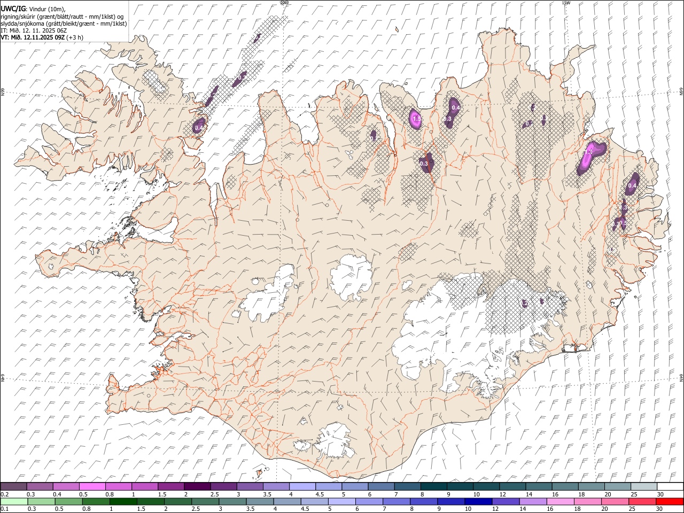Viewport: 684px width, 513px height.
Task: Select the light pink 16 rain scale swatch
Action: point(560,501)
